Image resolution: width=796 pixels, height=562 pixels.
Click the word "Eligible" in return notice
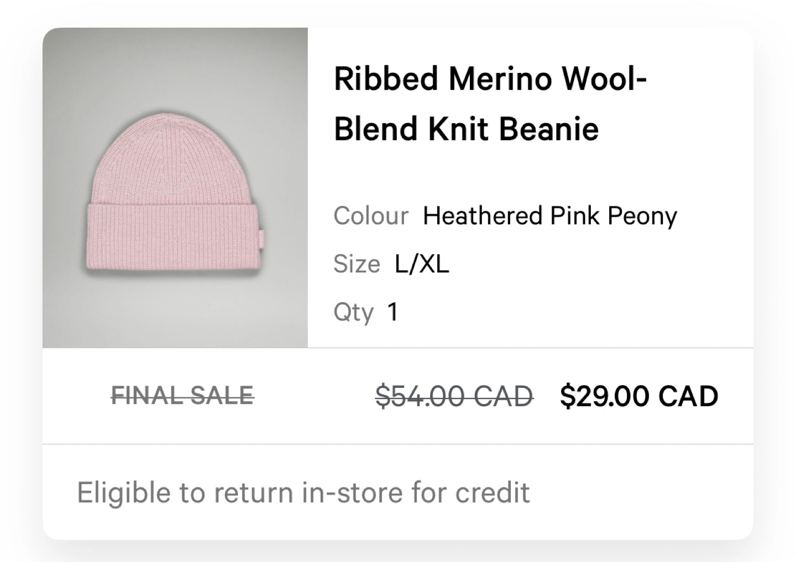124,492
